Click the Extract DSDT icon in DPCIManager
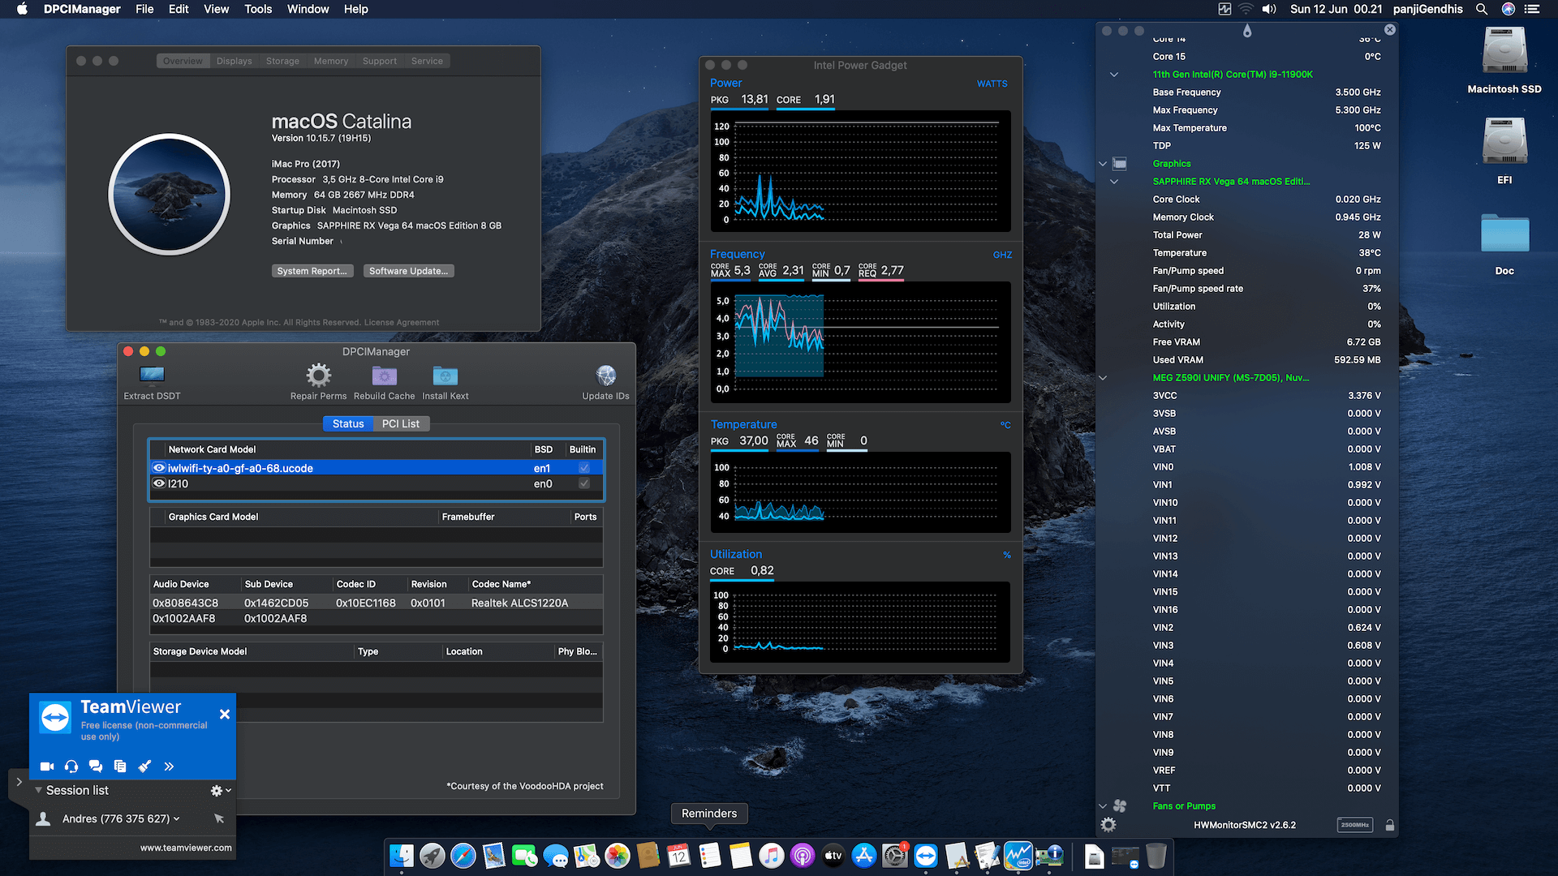1558x876 pixels. [x=151, y=376]
